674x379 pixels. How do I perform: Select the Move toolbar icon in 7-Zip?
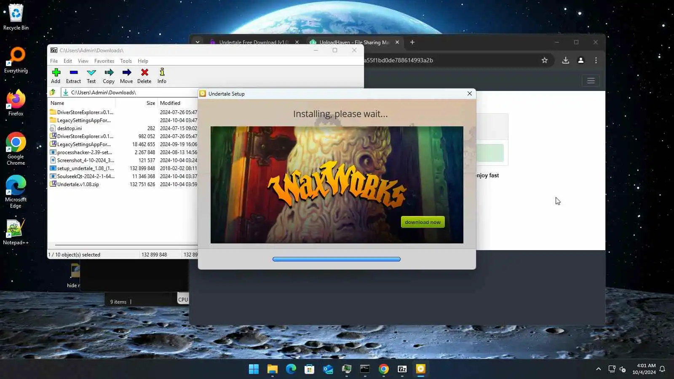click(x=126, y=76)
